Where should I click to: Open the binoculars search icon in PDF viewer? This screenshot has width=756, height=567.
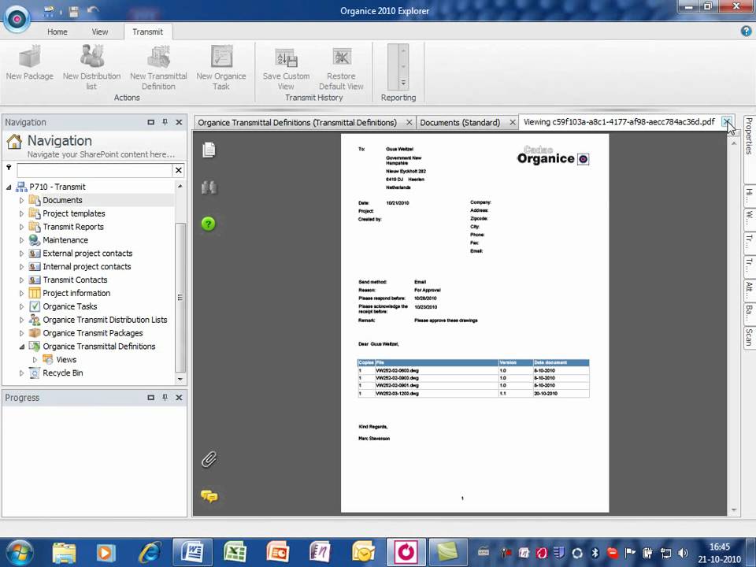point(209,187)
